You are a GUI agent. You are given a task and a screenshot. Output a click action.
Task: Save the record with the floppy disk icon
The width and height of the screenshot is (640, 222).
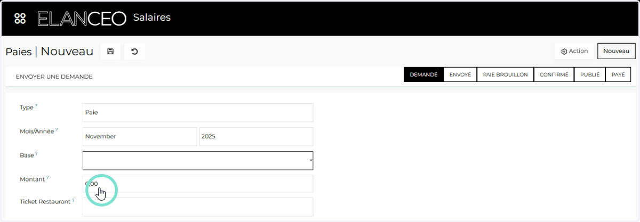110,51
